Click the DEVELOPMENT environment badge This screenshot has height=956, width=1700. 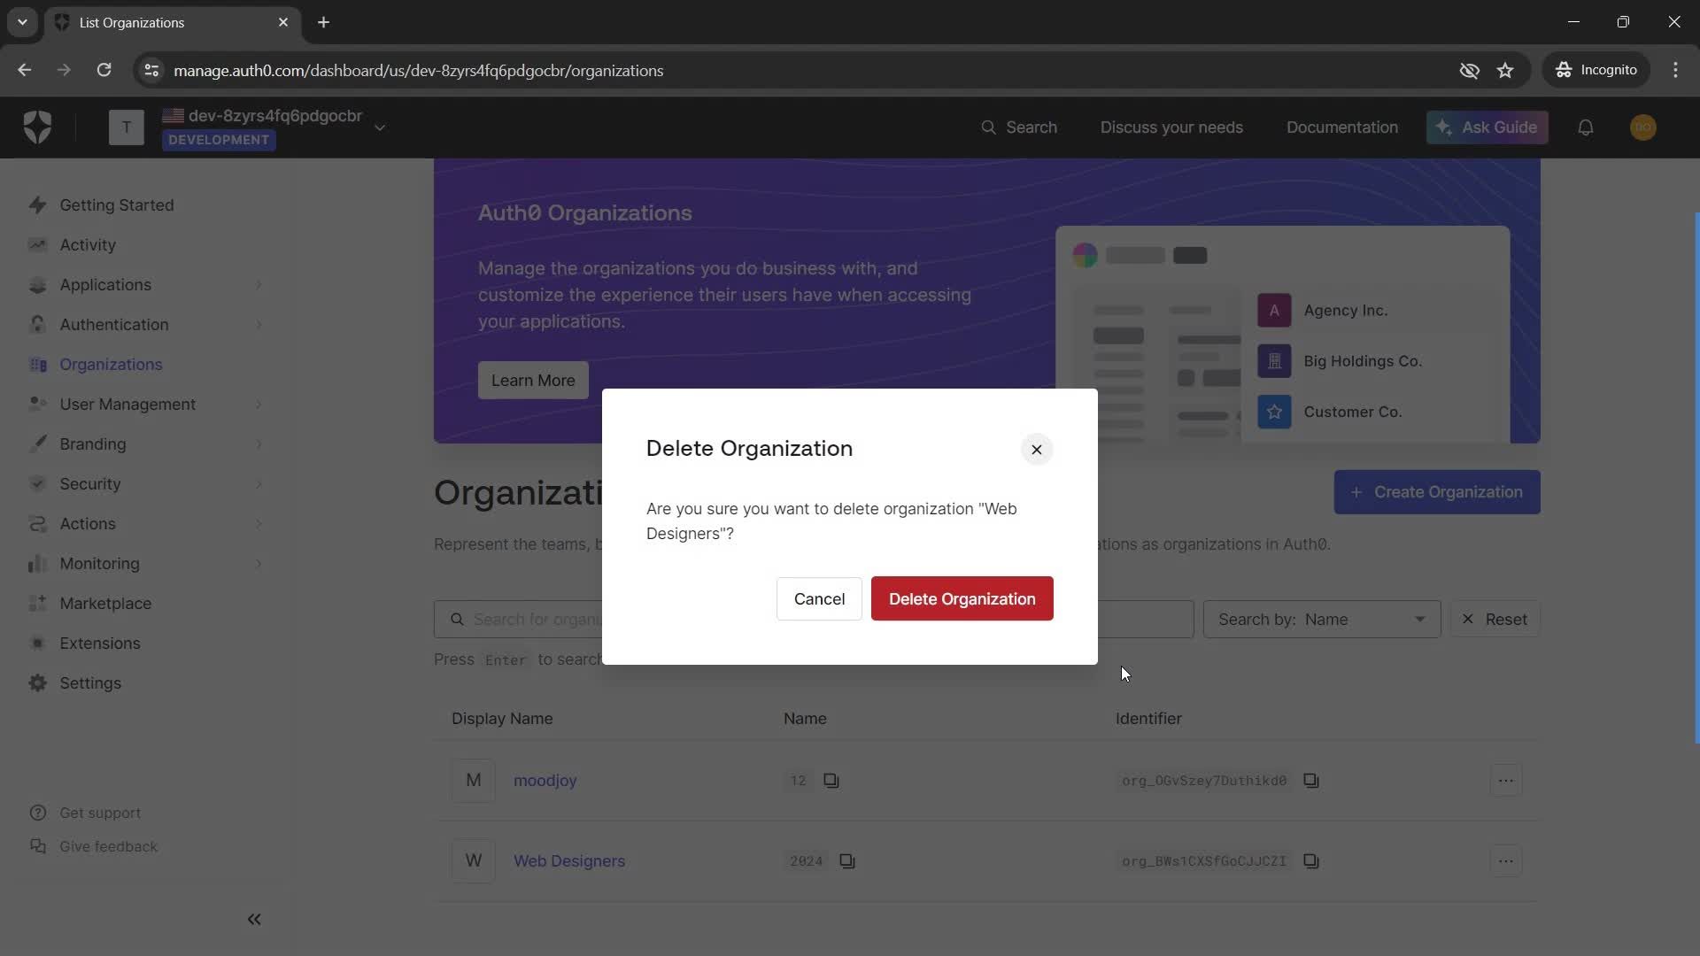click(219, 140)
